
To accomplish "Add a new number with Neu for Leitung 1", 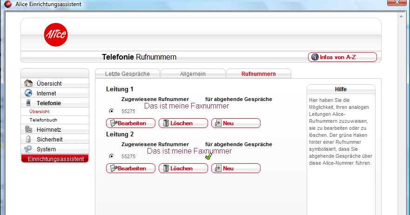I will pyautogui.click(x=235, y=123).
